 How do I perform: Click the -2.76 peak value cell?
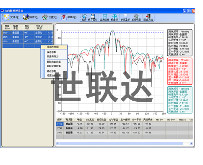[80, 124]
